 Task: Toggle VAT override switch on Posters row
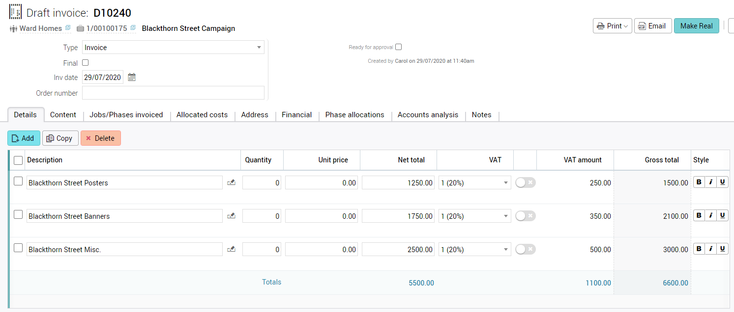tap(525, 182)
